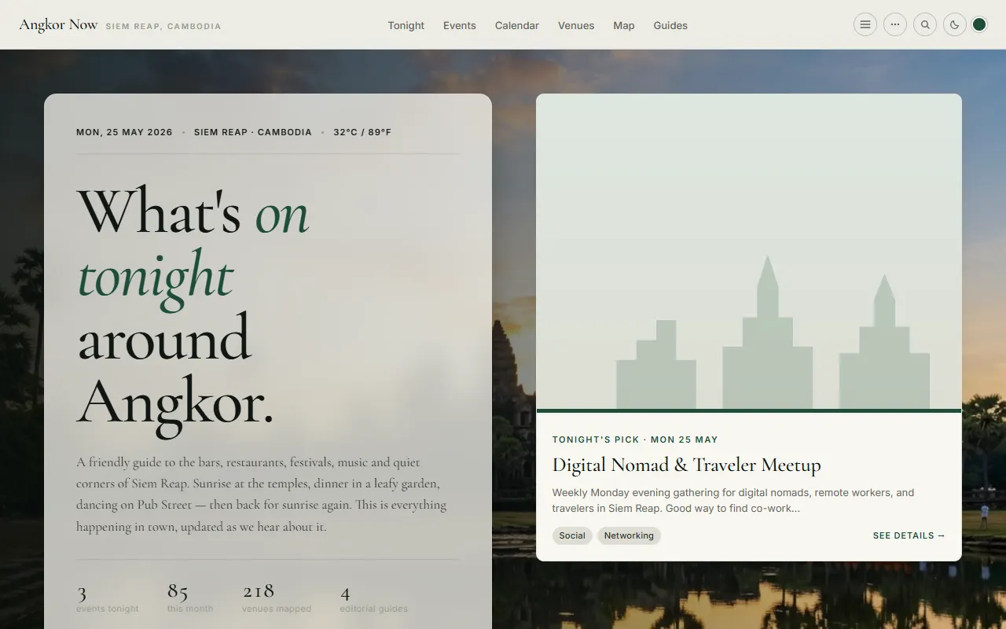
Task: Filter by the Social tag
Action: (x=572, y=535)
